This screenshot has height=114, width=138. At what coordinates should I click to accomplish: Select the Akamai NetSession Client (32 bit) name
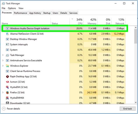pyautogui.click(x=27, y=34)
